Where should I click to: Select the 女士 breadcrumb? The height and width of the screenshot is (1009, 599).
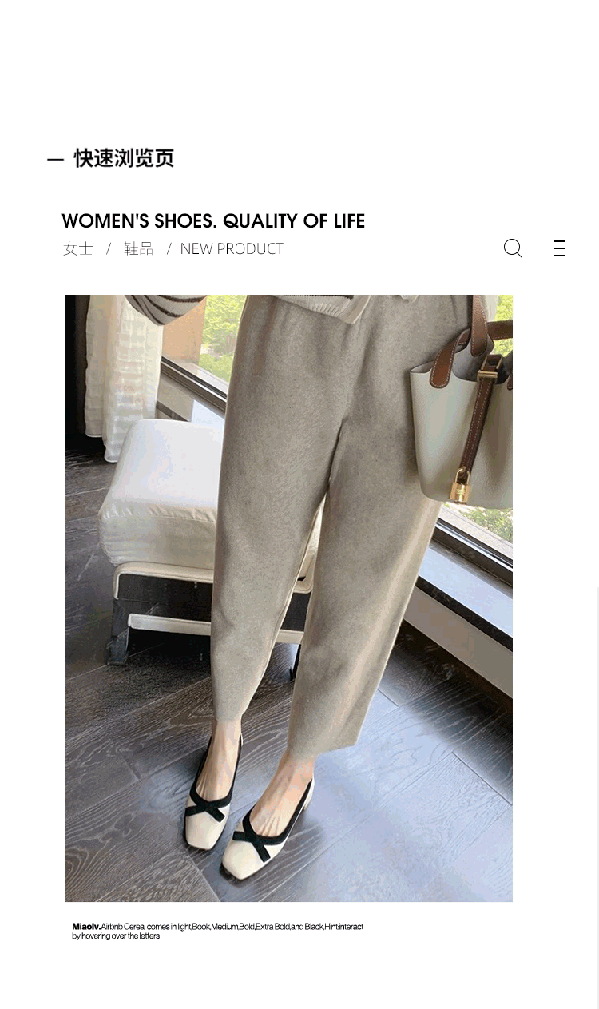(x=78, y=248)
